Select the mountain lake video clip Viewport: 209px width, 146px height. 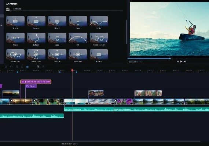[x=159, y=101]
